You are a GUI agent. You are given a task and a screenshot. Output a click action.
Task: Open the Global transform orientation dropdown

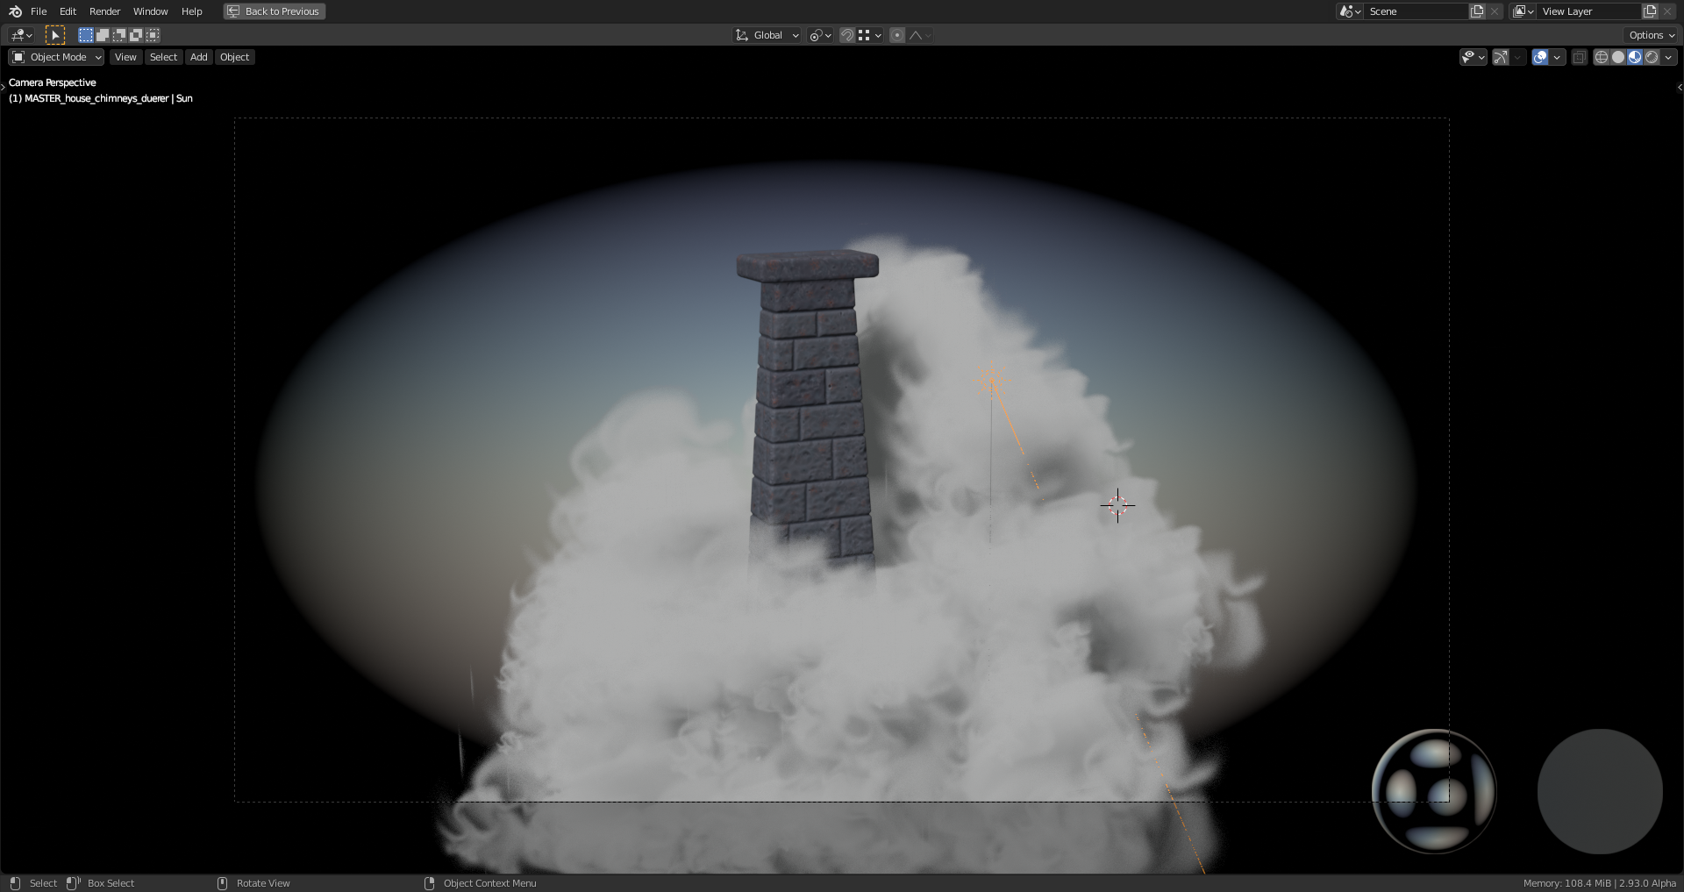(x=767, y=35)
